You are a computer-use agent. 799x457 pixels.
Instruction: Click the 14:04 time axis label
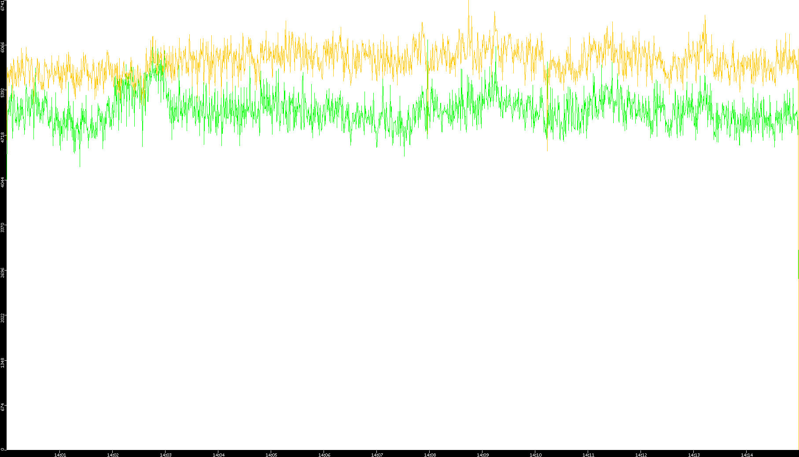coord(219,455)
